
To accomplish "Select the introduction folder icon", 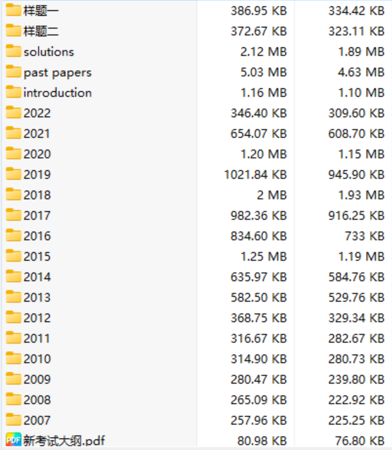I will [x=13, y=92].
